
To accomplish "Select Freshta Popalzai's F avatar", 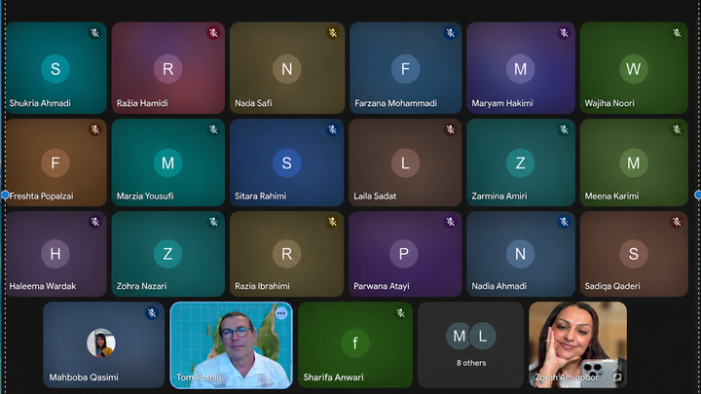I will (x=55, y=163).
